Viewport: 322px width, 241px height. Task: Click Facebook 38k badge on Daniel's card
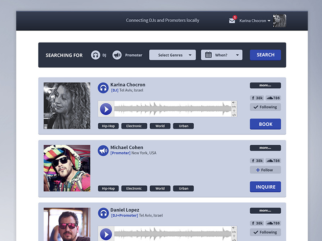[257, 223]
